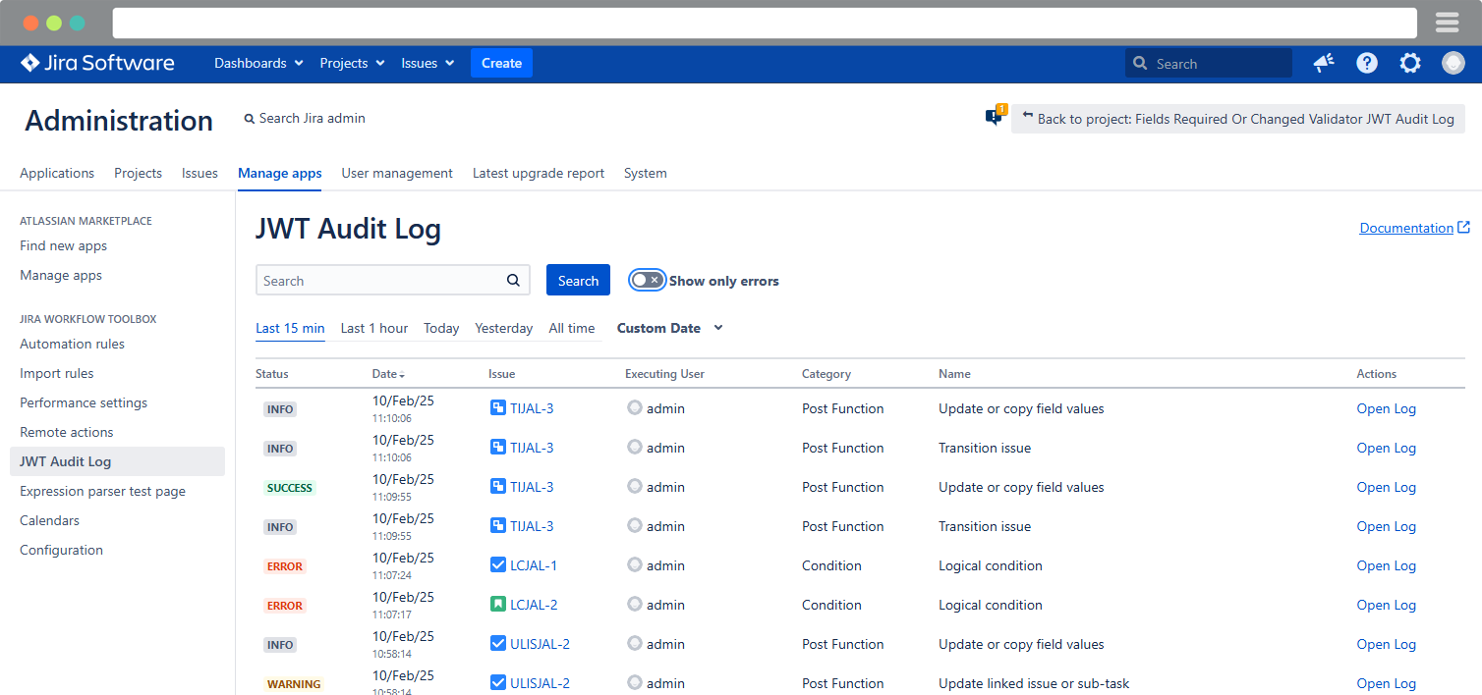
Task: Open Log for the WARNING status row
Action: pos(1387,683)
